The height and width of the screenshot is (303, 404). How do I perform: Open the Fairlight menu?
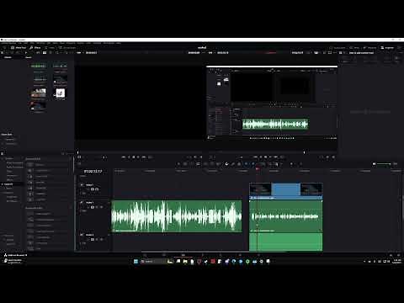click(97, 43)
